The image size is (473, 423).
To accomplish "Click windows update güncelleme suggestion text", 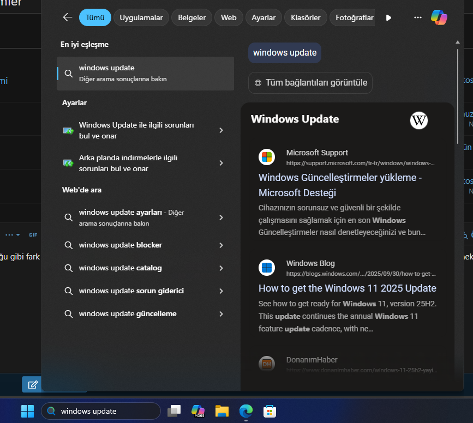I will [x=128, y=314].
